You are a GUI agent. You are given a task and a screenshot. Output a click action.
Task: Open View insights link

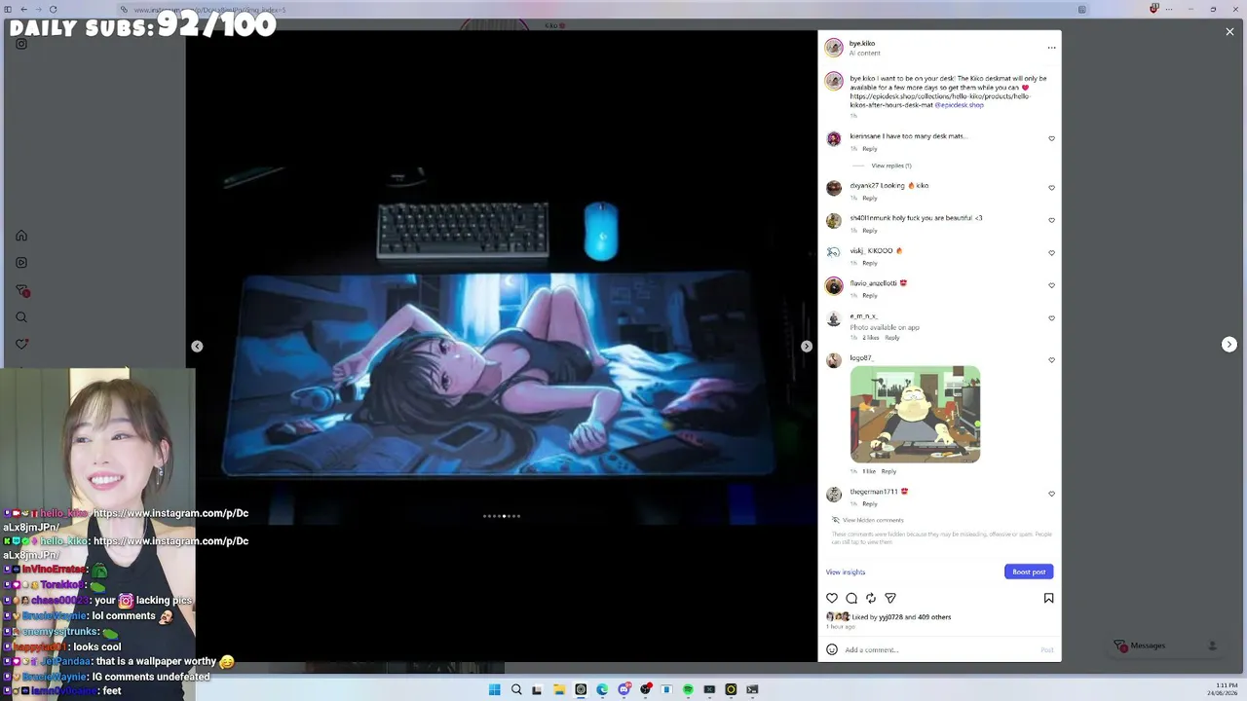(846, 572)
